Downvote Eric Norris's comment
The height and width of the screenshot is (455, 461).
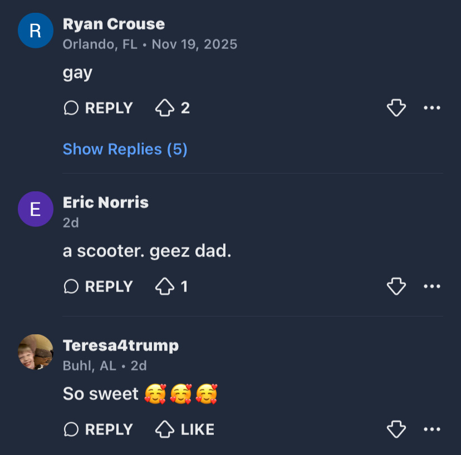click(x=396, y=286)
